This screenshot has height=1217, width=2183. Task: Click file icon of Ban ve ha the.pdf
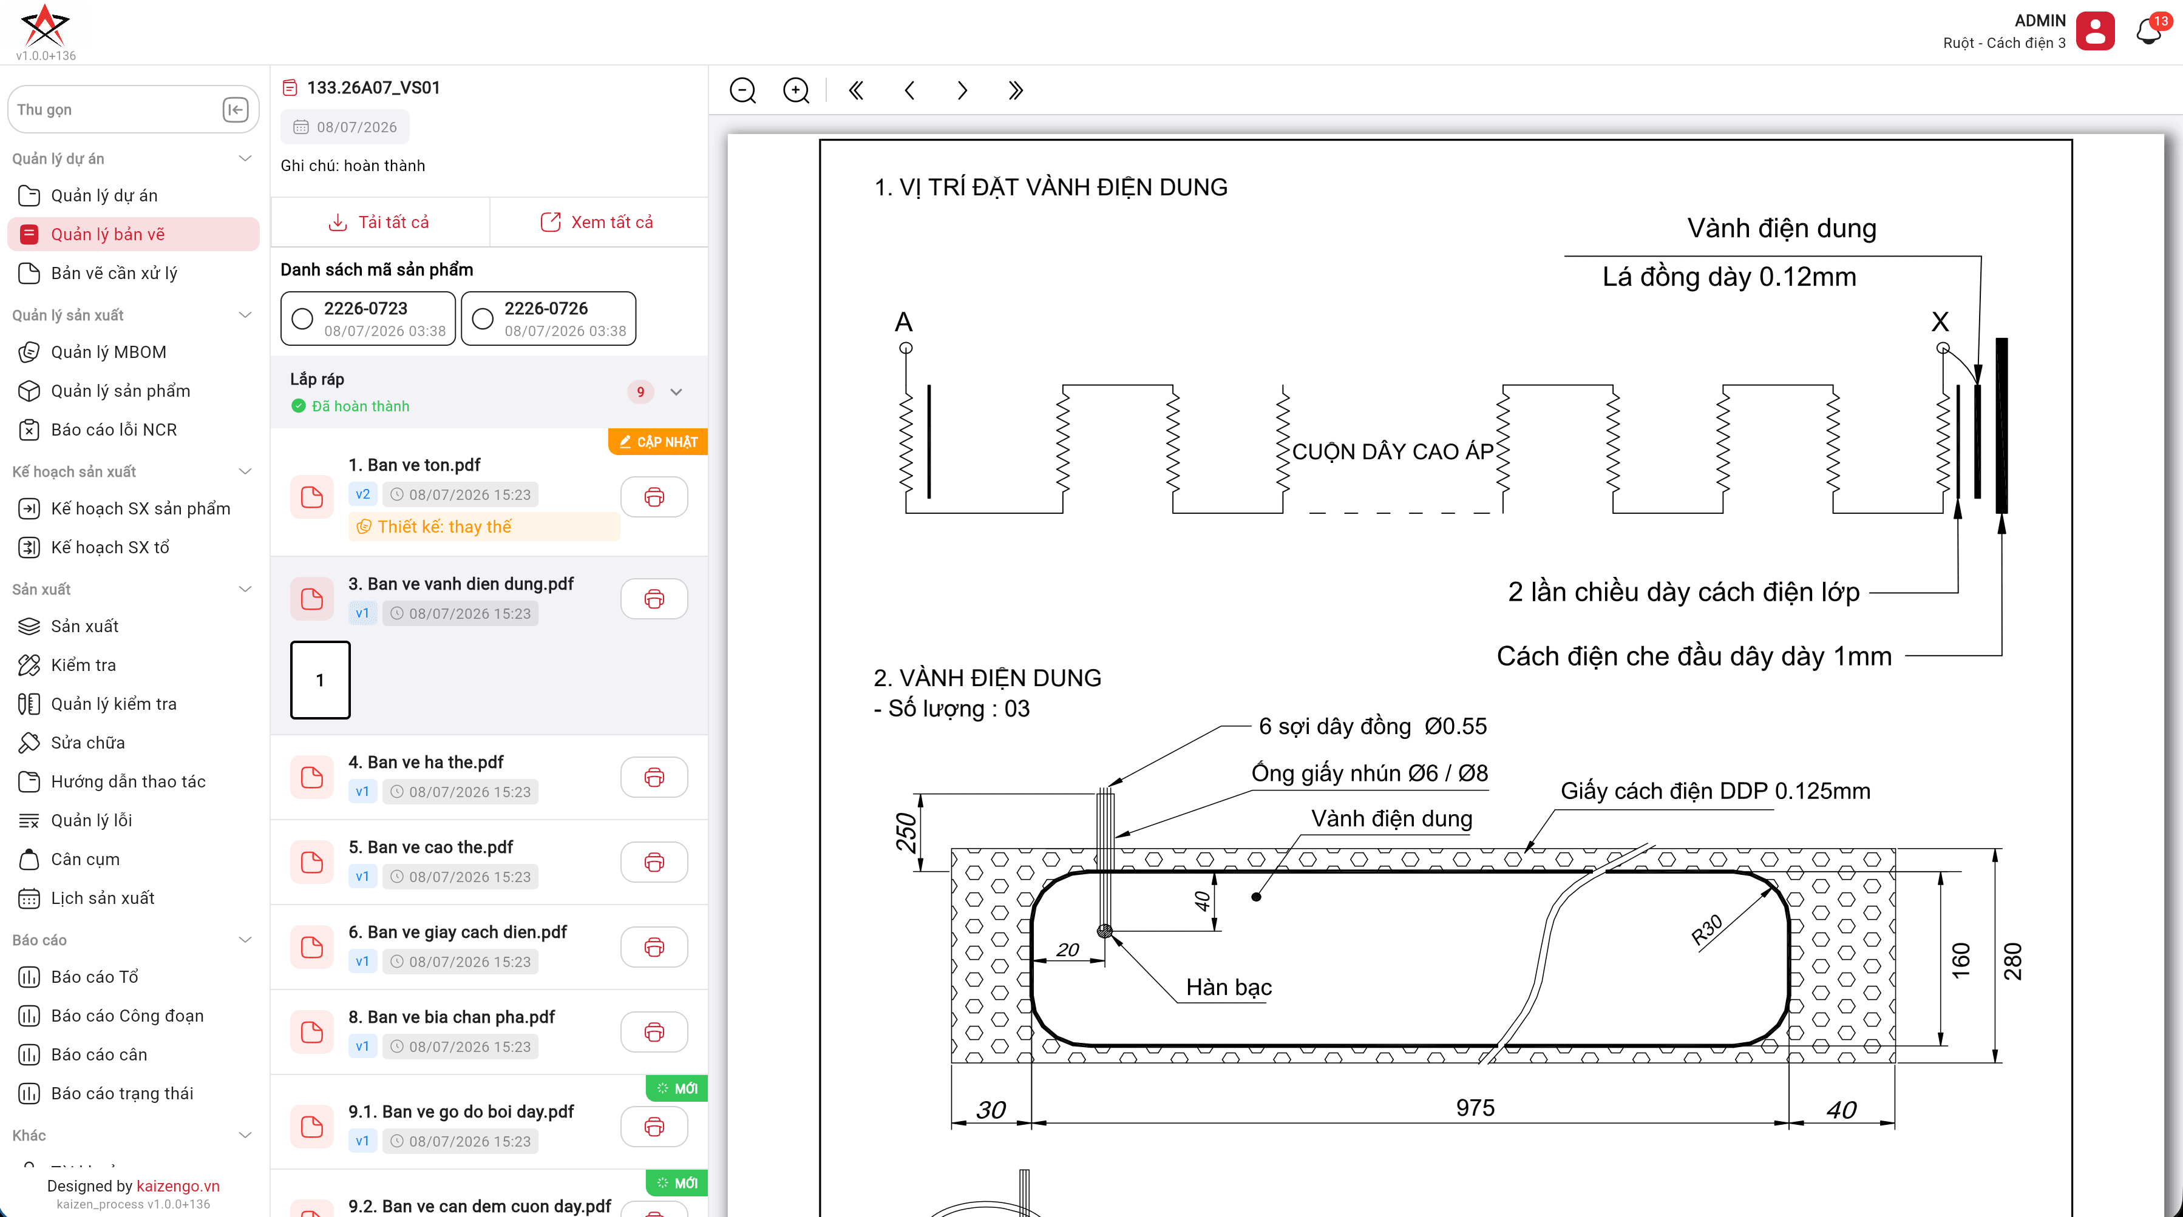pyautogui.click(x=312, y=777)
